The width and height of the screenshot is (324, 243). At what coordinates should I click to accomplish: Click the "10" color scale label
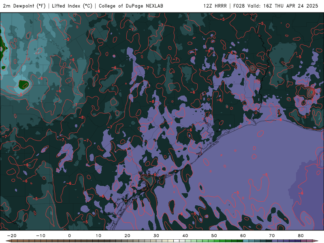click(x=98, y=236)
